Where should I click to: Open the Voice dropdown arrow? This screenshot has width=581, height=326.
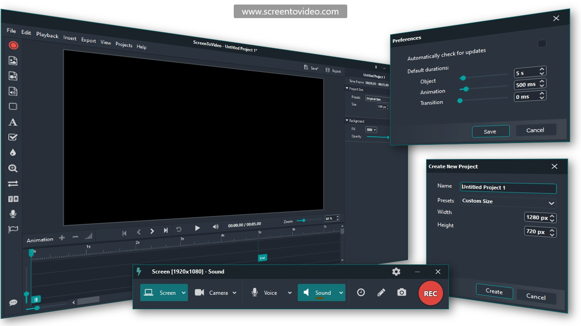(x=290, y=293)
